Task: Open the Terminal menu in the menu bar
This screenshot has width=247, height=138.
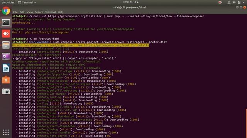Action: [51, 12]
